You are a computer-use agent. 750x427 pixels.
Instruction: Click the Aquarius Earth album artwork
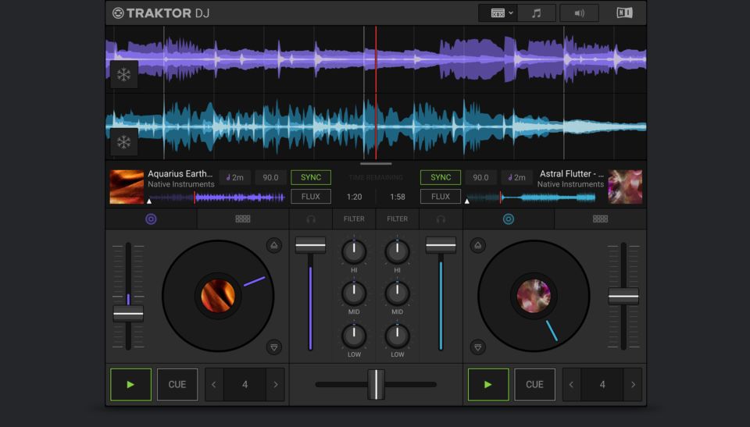(127, 187)
